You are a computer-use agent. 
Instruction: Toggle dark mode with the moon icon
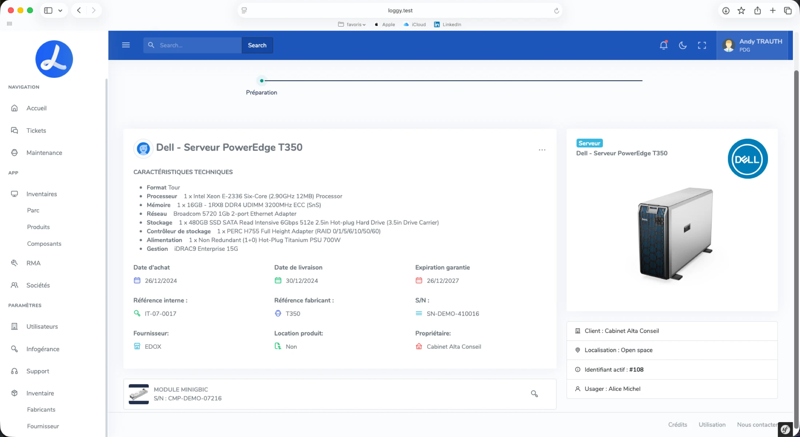coord(683,45)
